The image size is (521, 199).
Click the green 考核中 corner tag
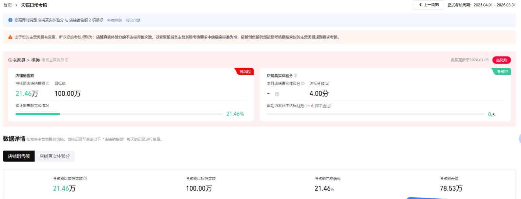click(502, 71)
